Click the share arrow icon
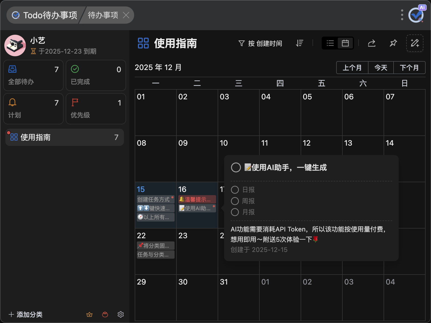The image size is (431, 323). coord(372,43)
